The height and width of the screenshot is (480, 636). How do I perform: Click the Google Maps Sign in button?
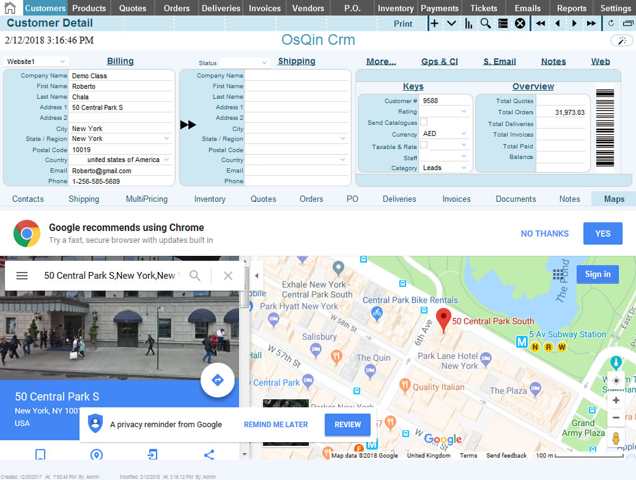598,274
